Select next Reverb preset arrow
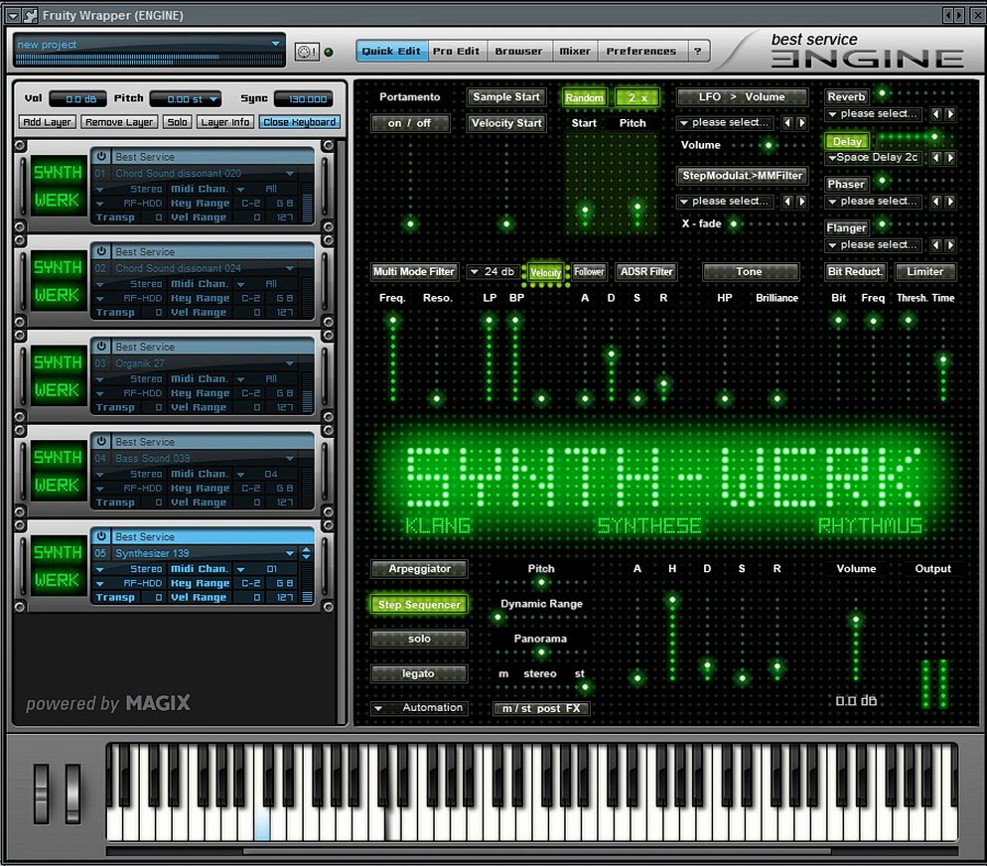The height and width of the screenshot is (866, 987). (x=950, y=114)
